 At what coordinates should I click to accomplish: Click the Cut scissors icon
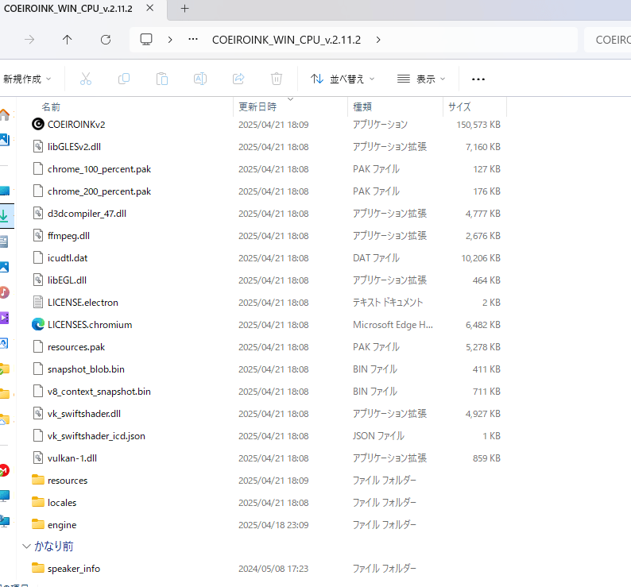pyautogui.click(x=86, y=79)
